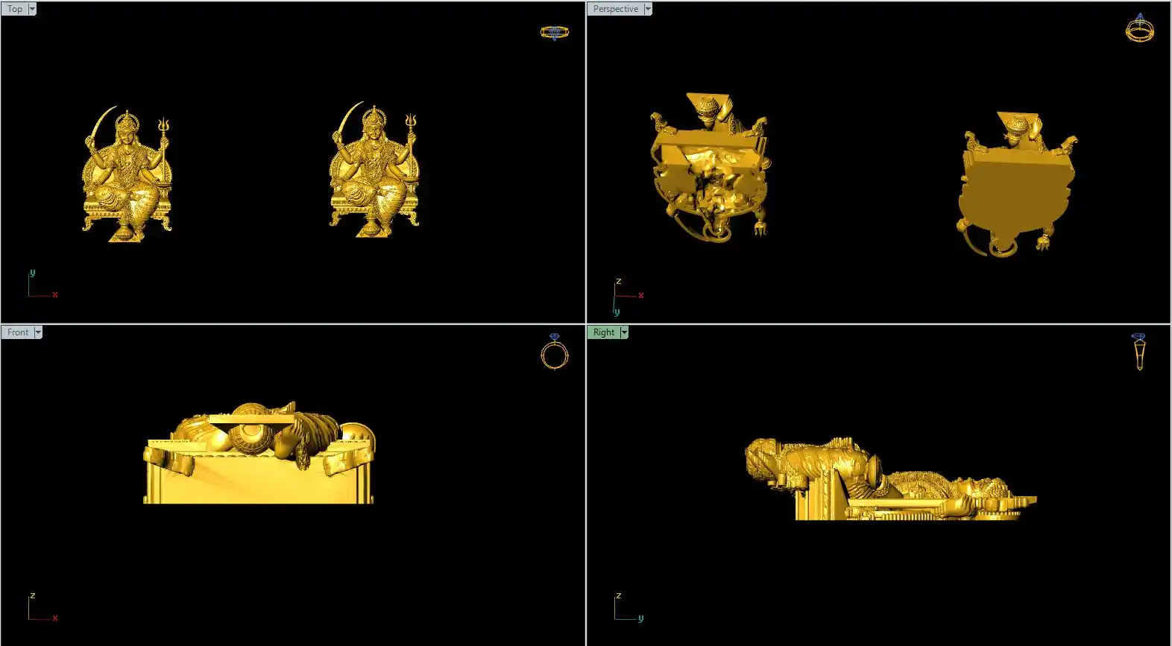This screenshot has height=646, width=1172.
Task: Activate the Top viewport title label
Action: pos(14,9)
